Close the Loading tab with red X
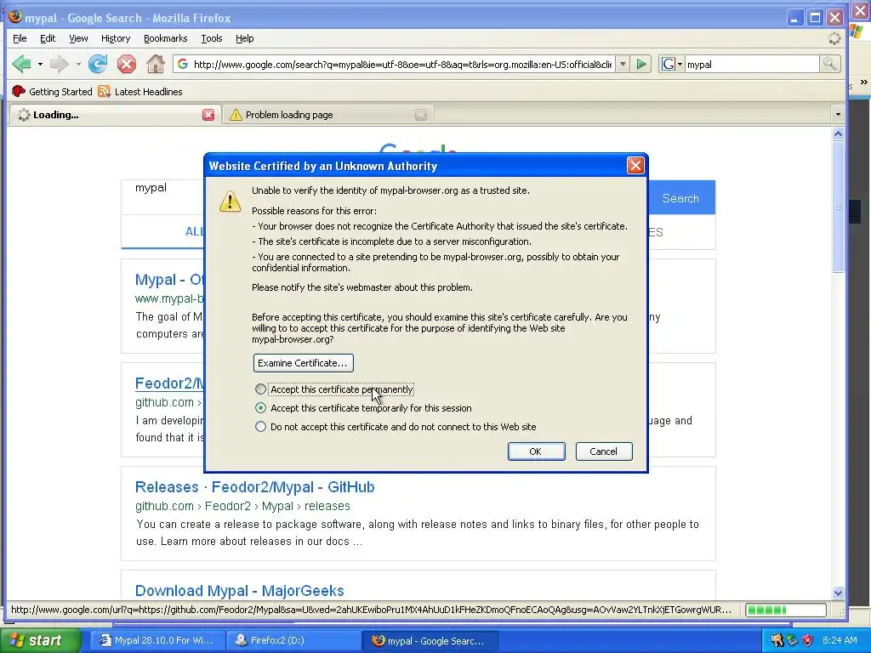 208,115
